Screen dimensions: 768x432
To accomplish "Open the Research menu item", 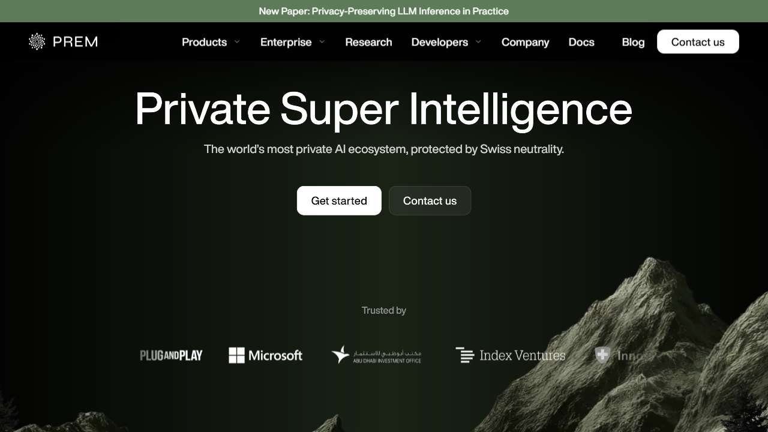I will (368, 42).
